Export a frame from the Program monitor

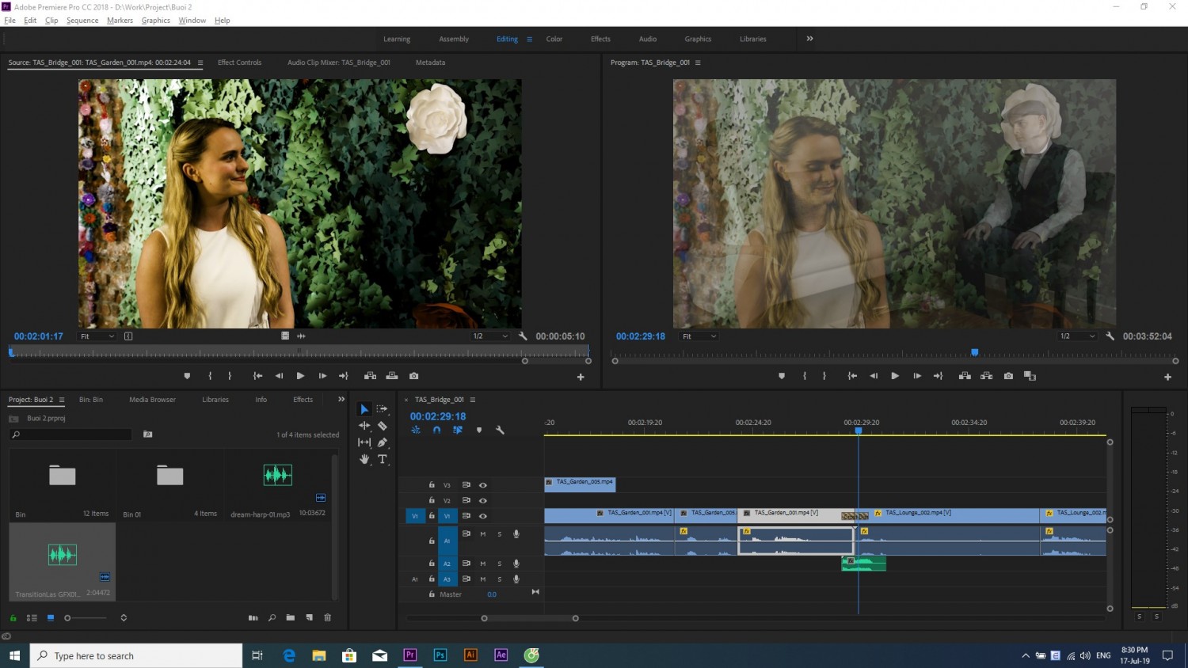1008,376
